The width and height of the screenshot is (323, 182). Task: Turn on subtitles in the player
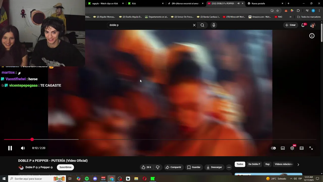[x=283, y=148]
